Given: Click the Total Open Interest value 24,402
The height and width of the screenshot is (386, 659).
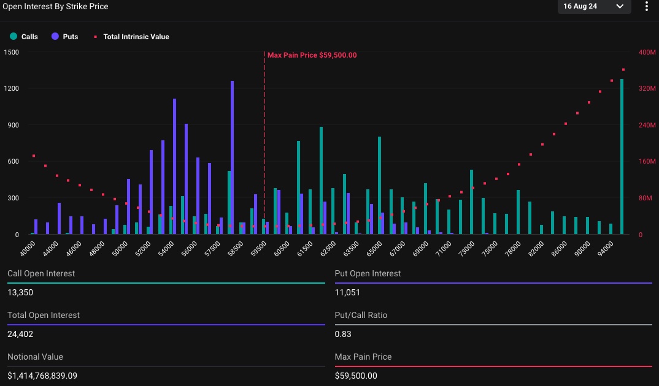Looking at the screenshot, I should point(20,334).
